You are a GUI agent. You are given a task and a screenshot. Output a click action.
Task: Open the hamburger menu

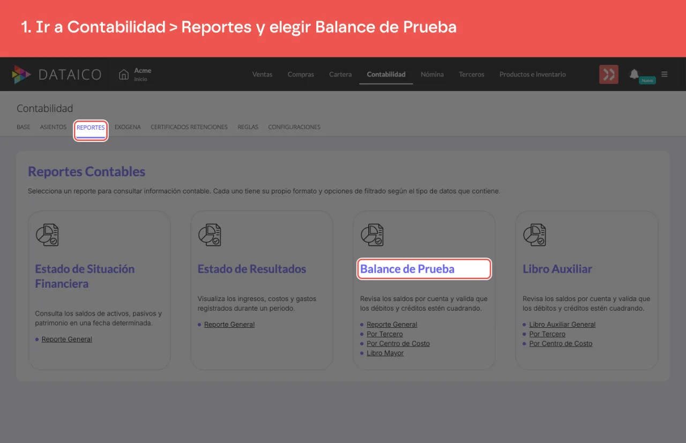[665, 74]
